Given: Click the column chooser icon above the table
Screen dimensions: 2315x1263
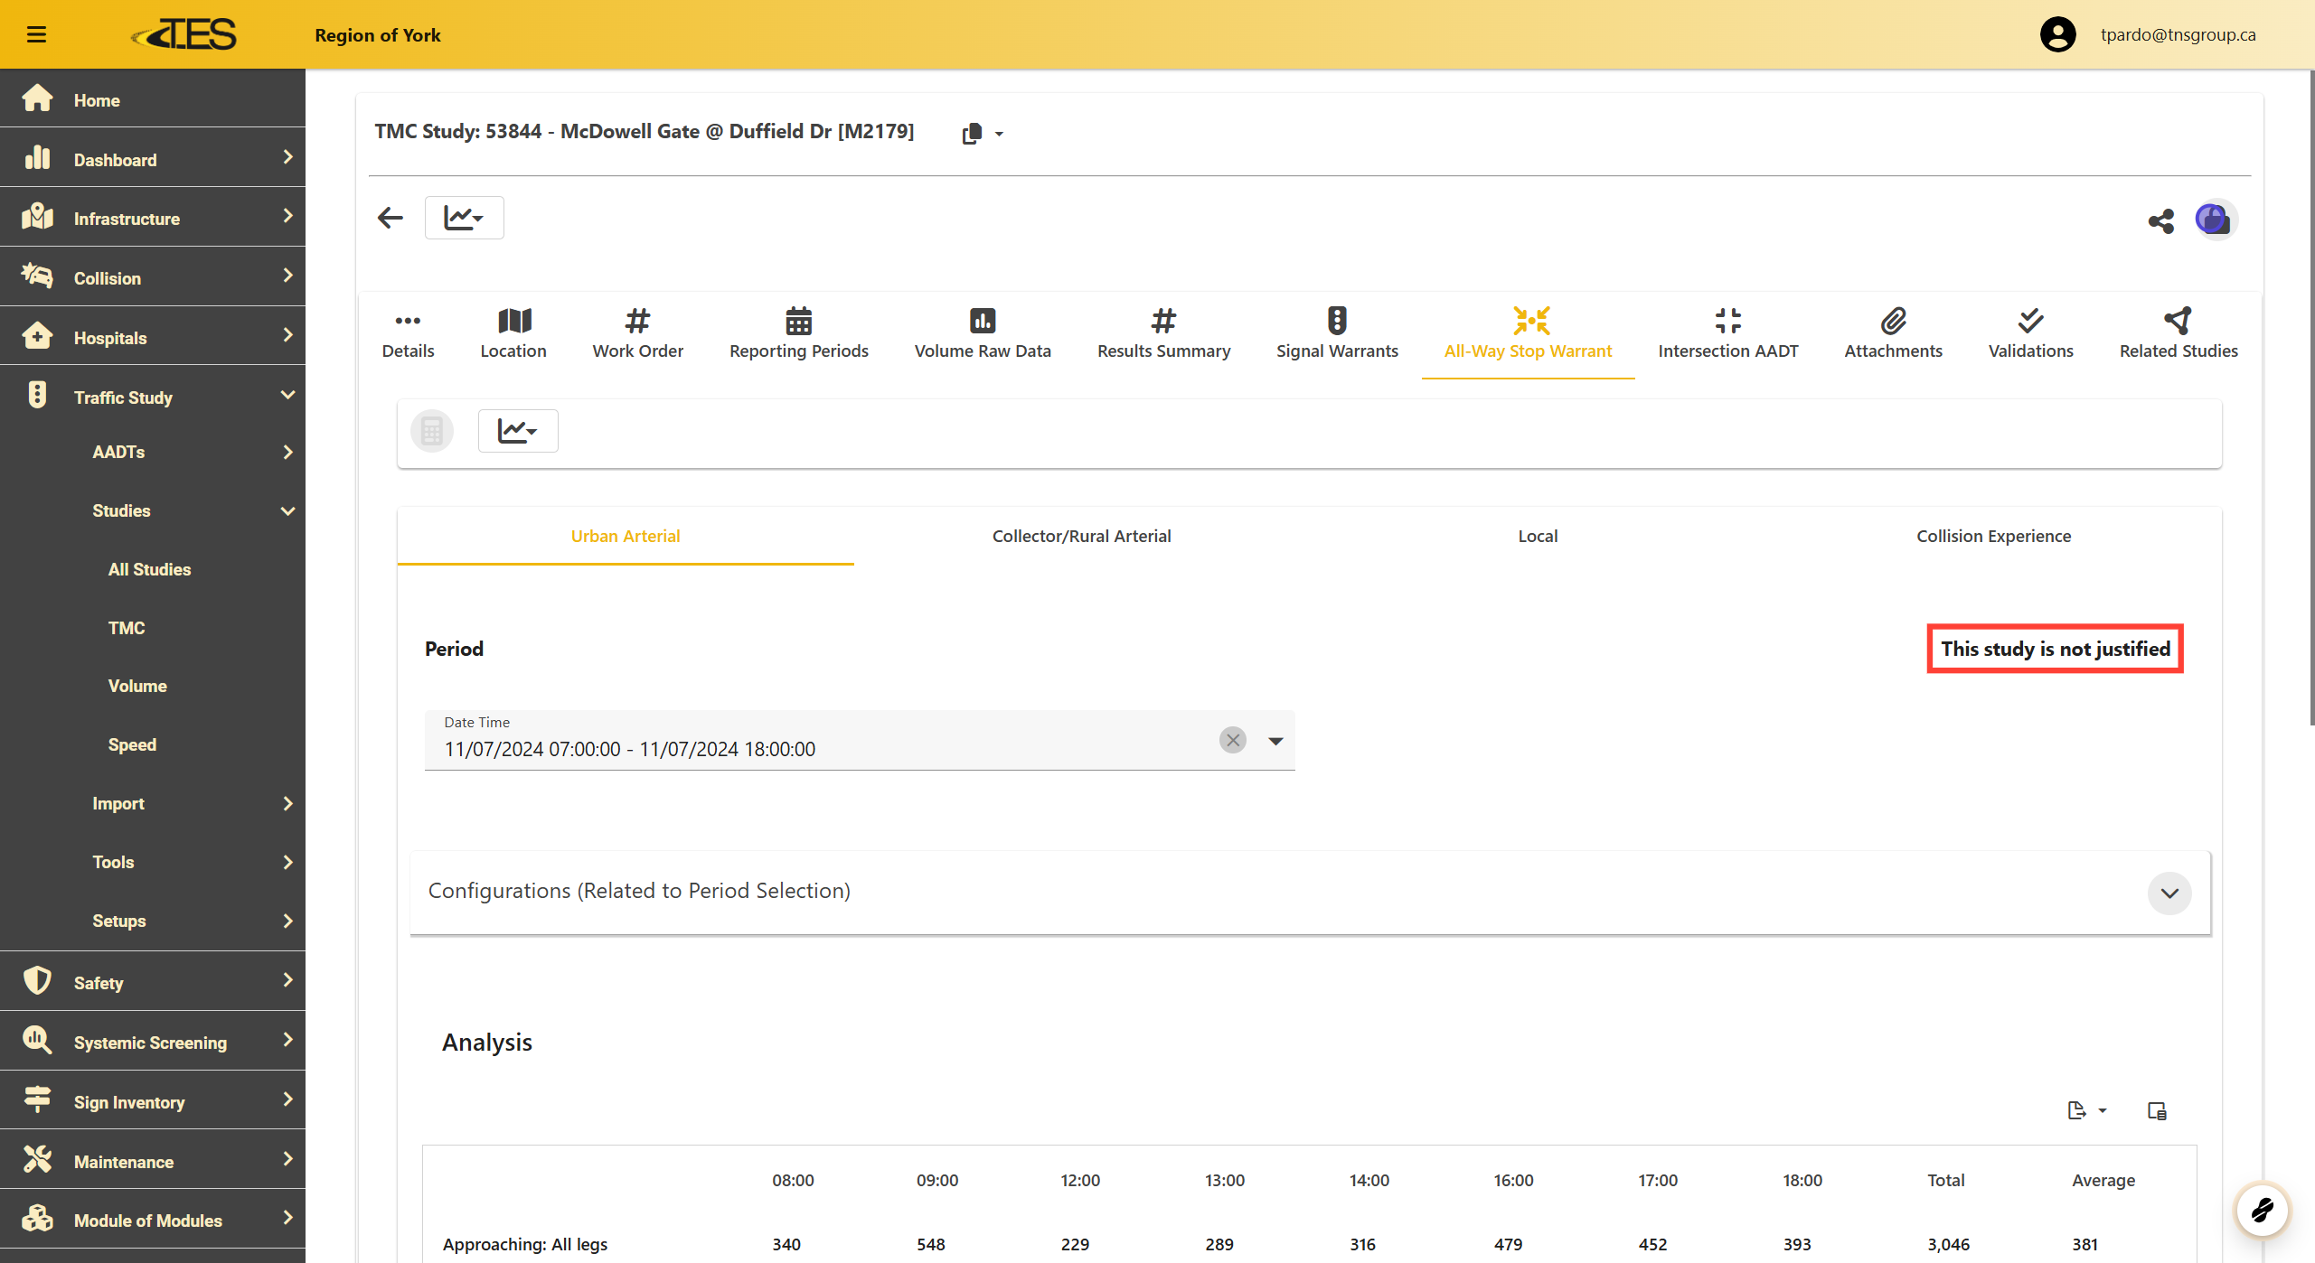Looking at the screenshot, I should pyautogui.click(x=2157, y=1110).
